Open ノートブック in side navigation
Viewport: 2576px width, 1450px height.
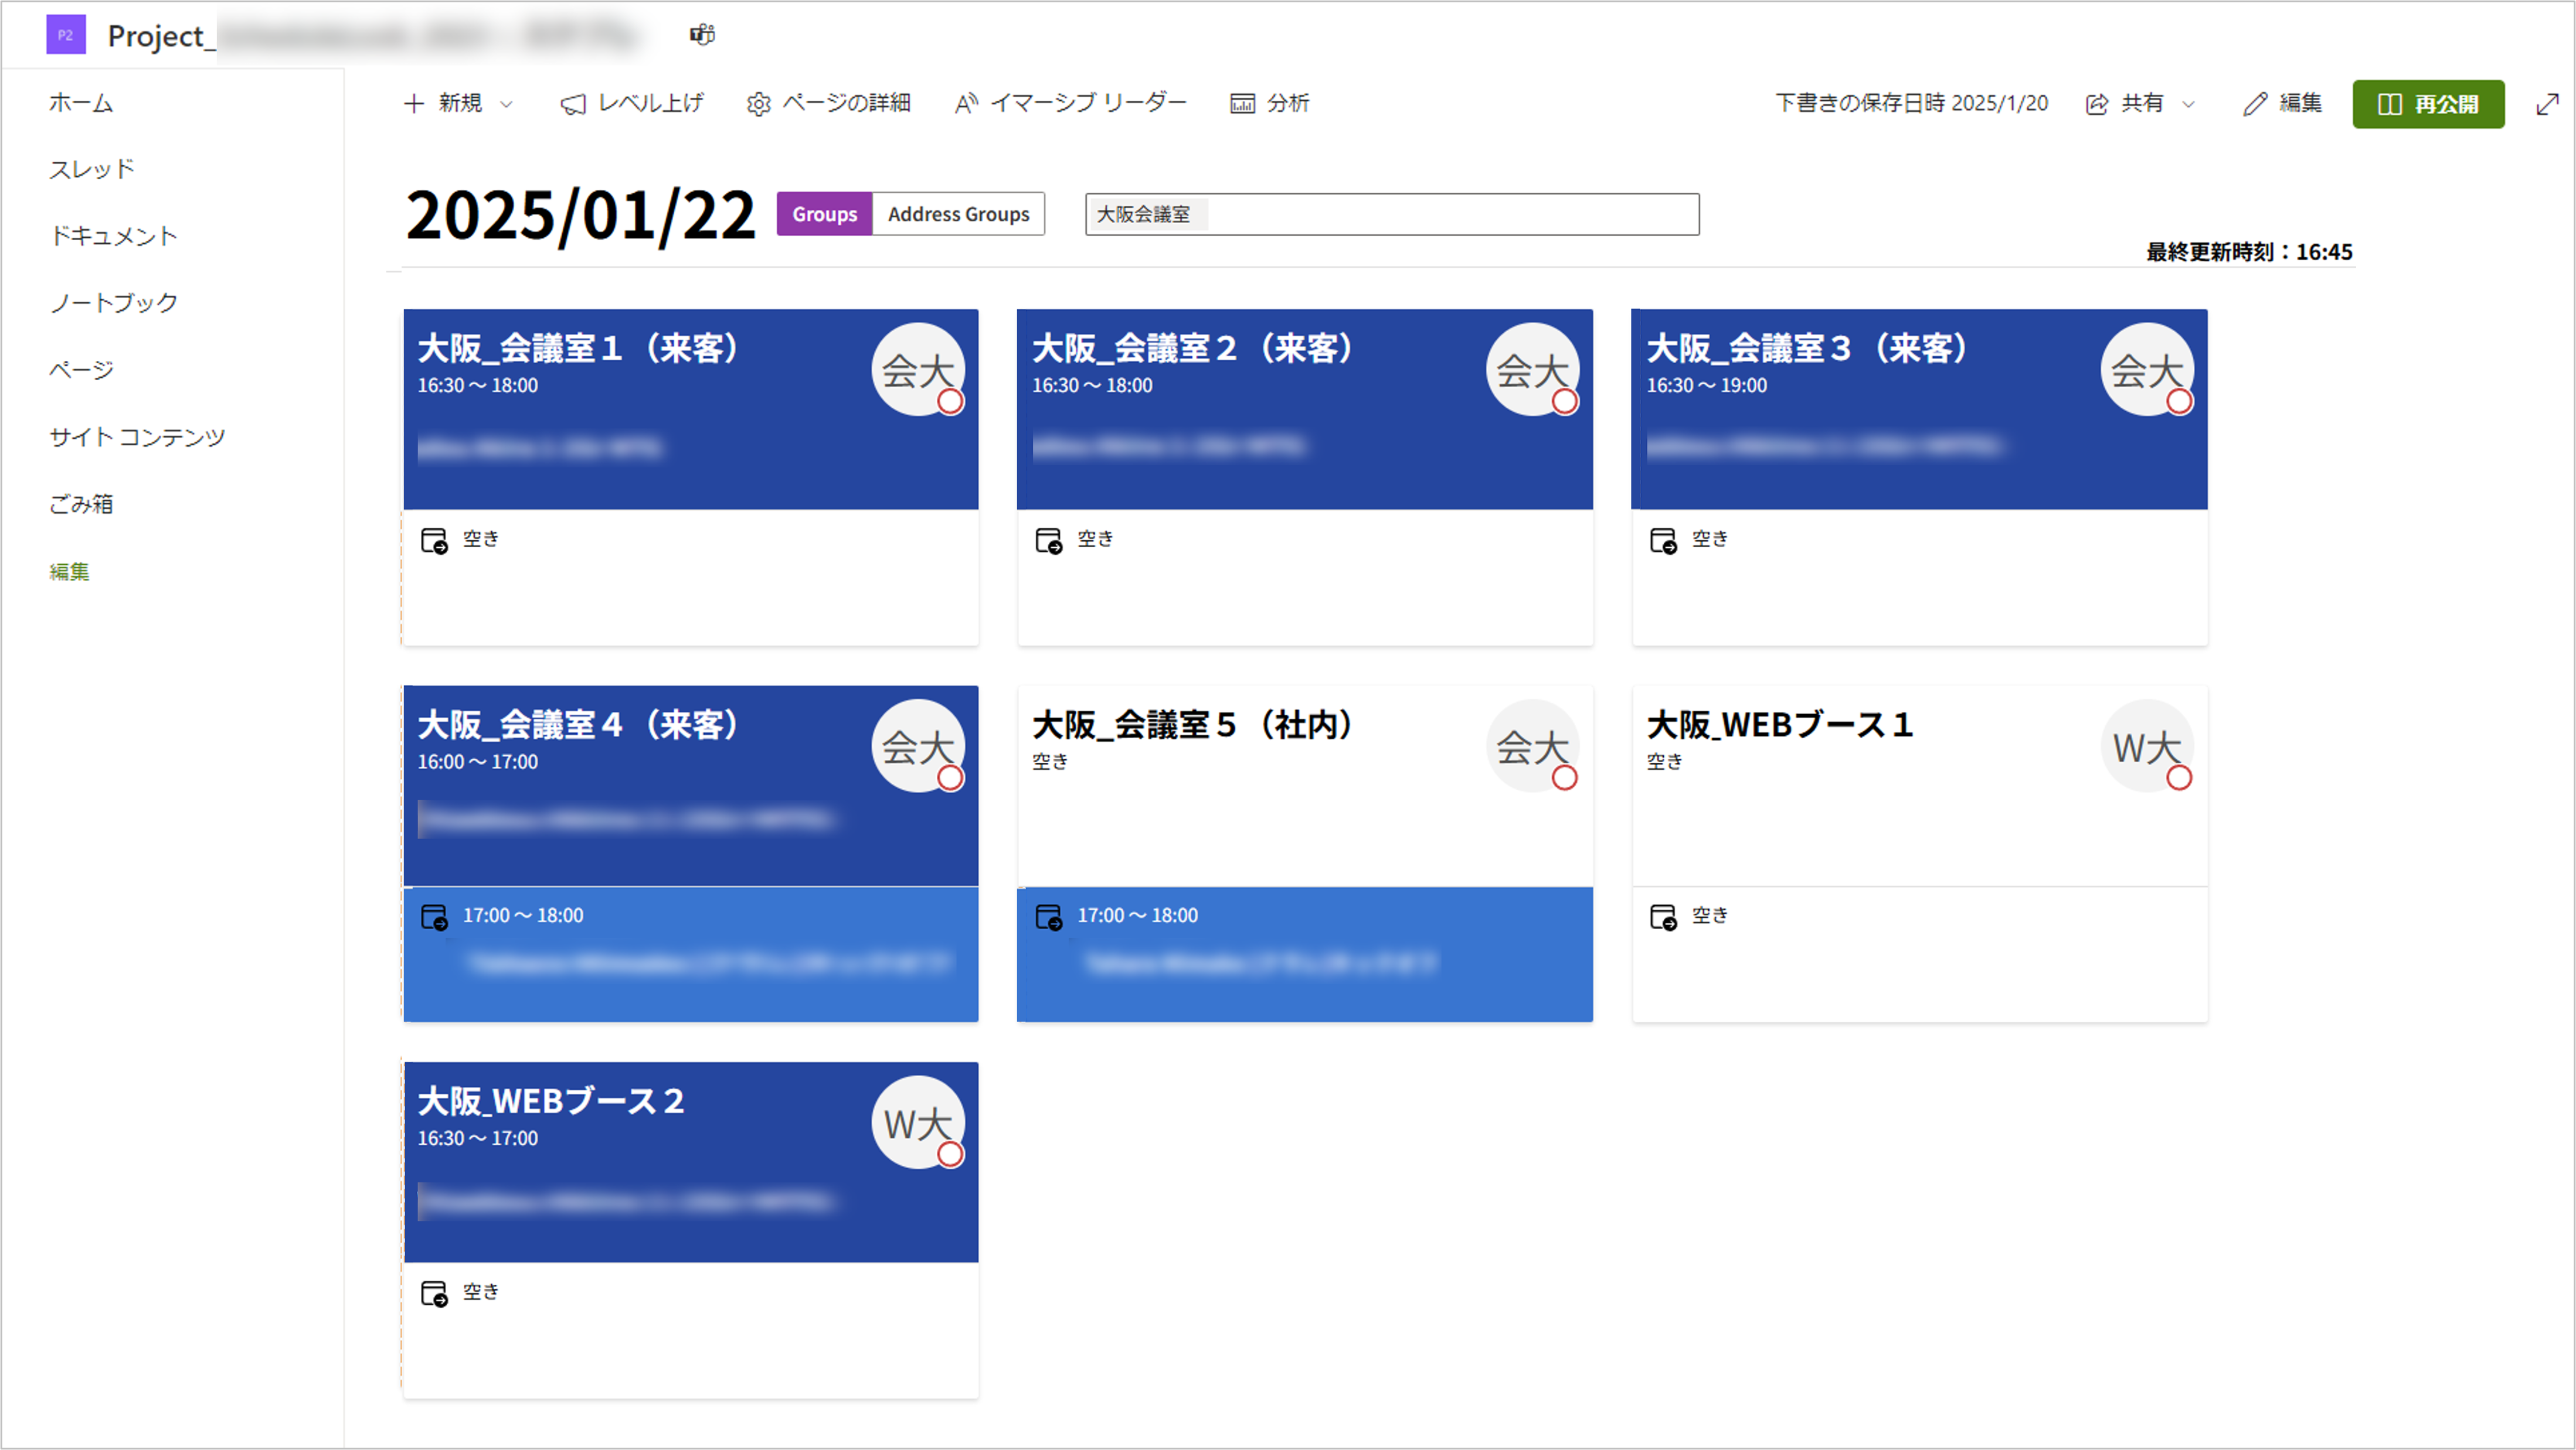(x=113, y=303)
